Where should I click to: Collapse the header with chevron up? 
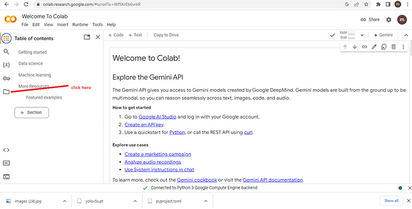click(406, 35)
